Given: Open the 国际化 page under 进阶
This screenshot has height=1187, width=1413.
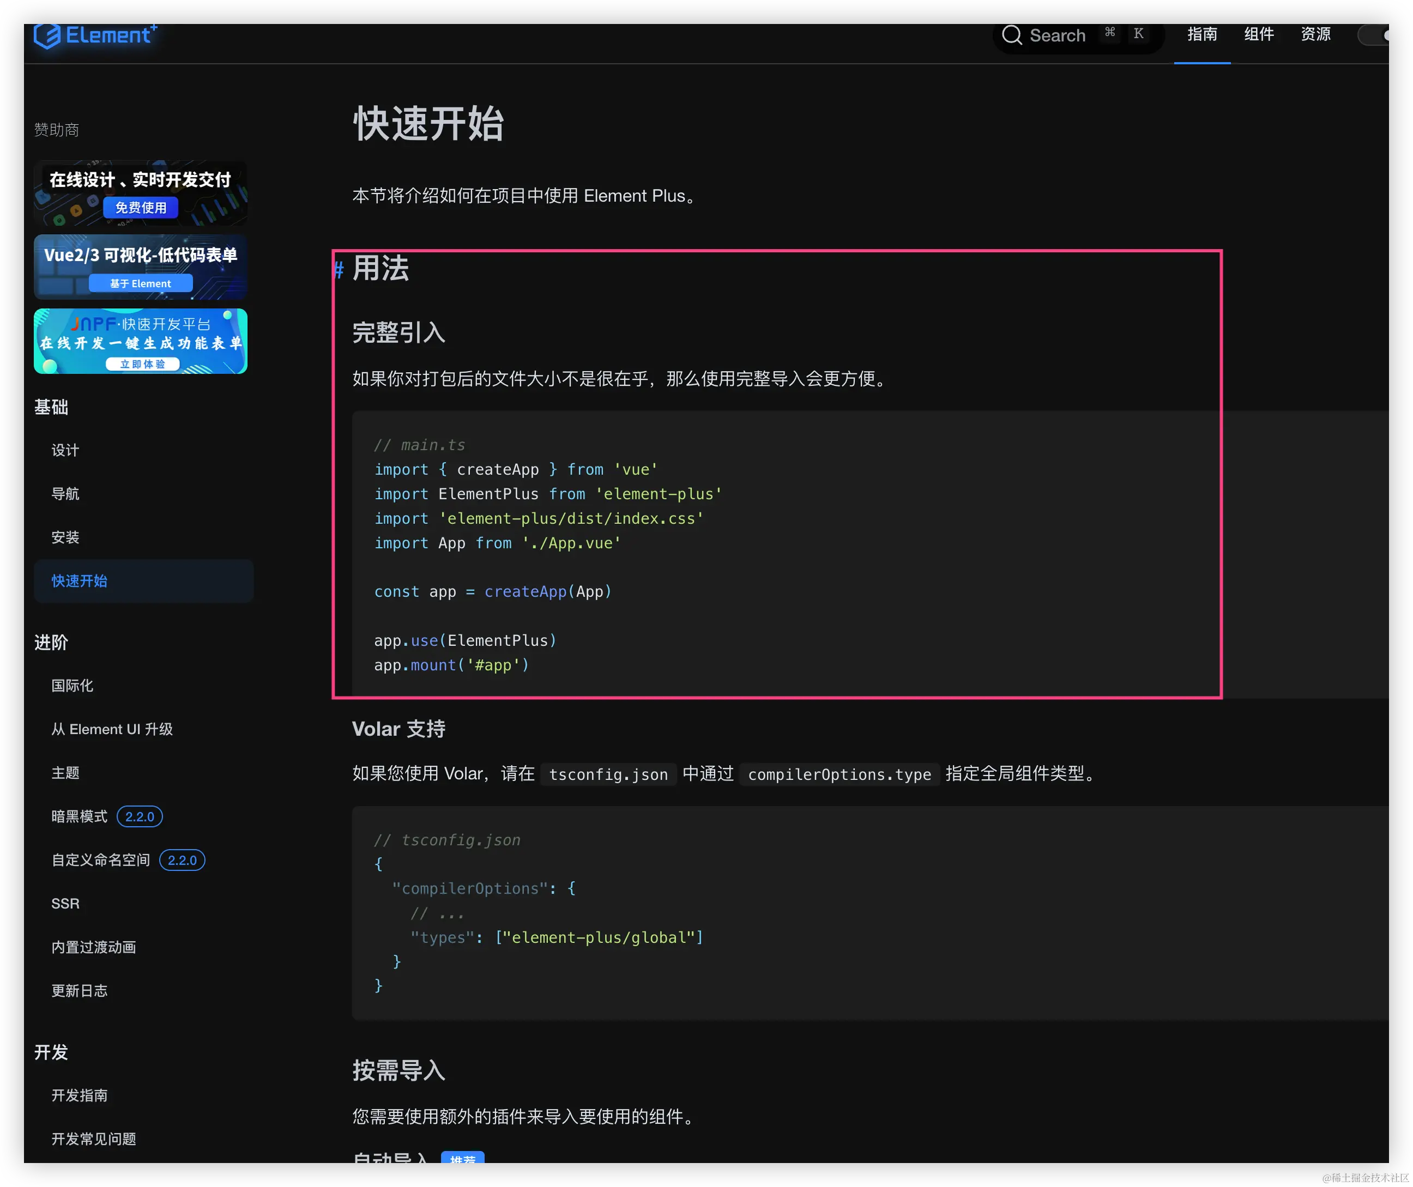Looking at the screenshot, I should click(71, 686).
